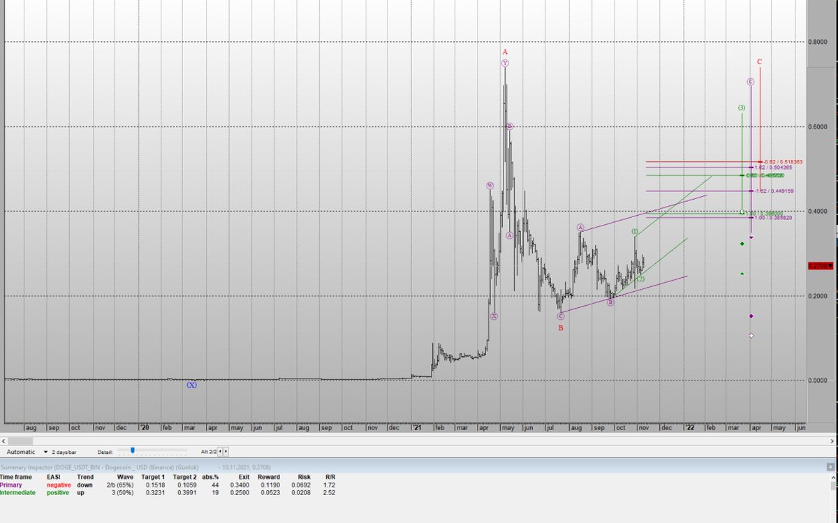
Task: Go to next alternate wave count
Action: click(226, 452)
